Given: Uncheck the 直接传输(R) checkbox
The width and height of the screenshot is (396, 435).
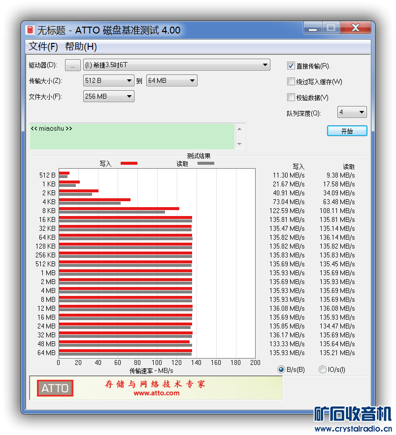Looking at the screenshot, I should point(291,66).
